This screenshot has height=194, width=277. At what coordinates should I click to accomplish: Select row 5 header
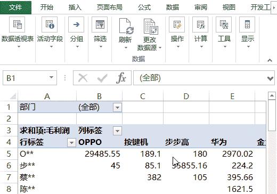(9, 154)
